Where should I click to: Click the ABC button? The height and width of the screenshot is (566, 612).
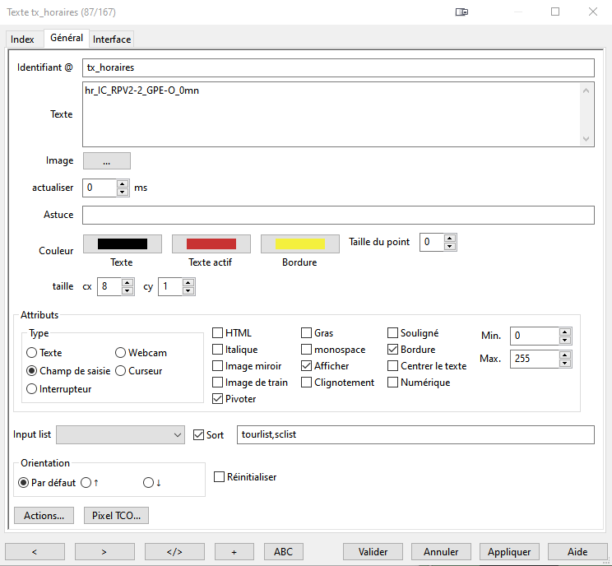(283, 551)
